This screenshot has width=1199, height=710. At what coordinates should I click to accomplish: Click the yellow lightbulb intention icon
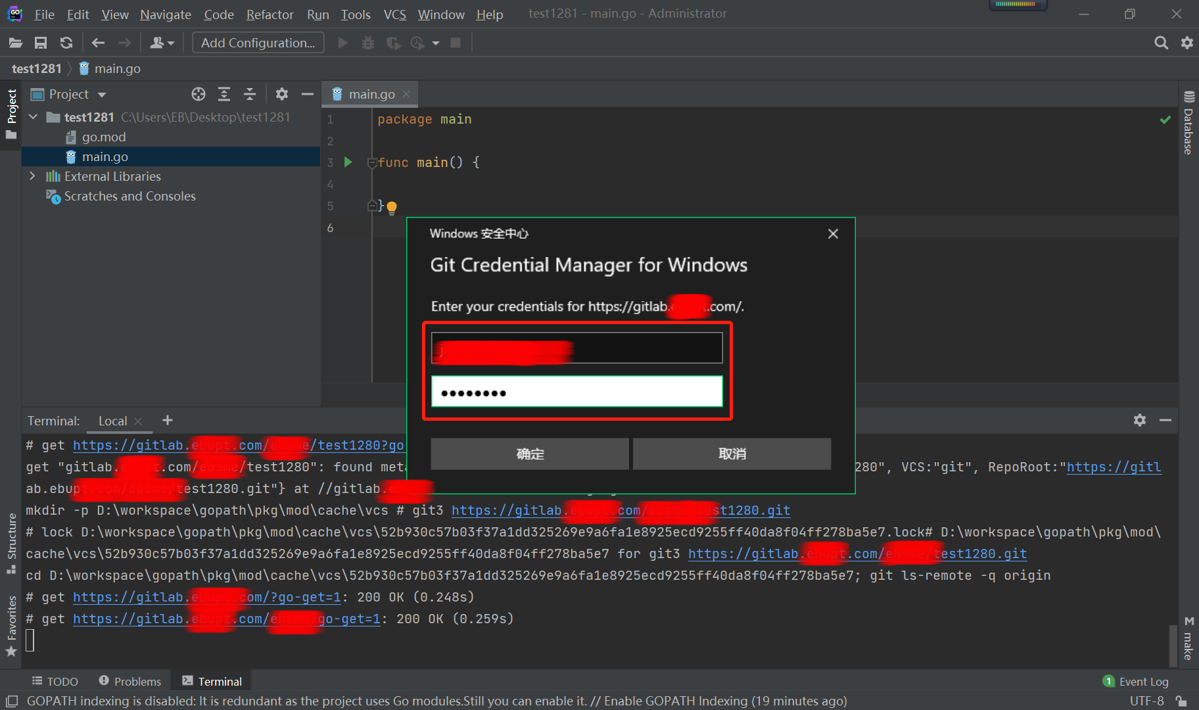pos(392,208)
